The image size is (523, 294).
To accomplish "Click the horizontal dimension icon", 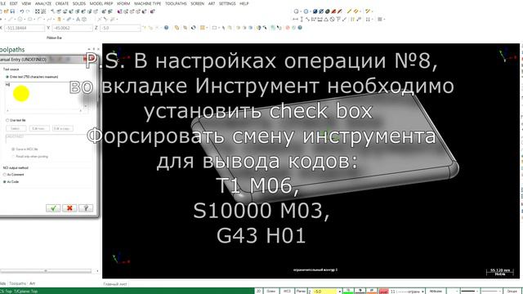I will coord(295,20).
